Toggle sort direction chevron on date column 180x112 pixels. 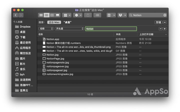(x=166, y=34)
